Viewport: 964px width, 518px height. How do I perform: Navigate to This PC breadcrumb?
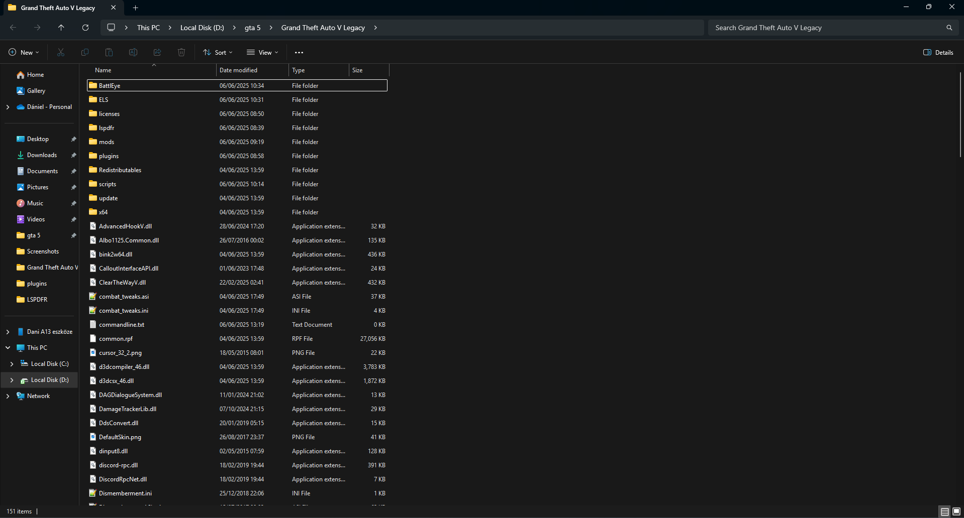tap(148, 28)
